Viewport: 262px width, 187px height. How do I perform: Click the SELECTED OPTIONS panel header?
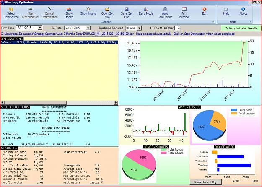click(x=15, y=107)
